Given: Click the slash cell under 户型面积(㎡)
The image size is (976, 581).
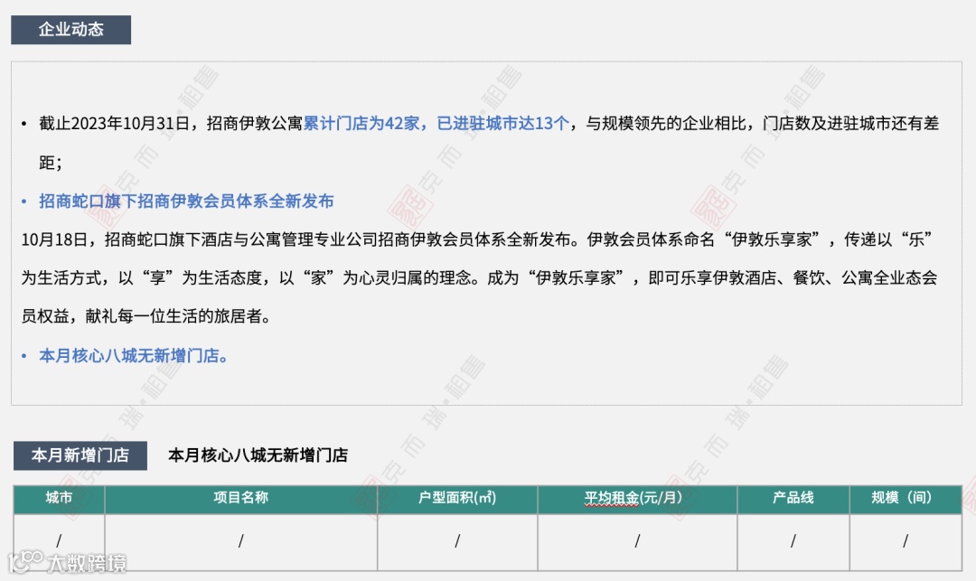Looking at the screenshot, I should click(457, 542).
